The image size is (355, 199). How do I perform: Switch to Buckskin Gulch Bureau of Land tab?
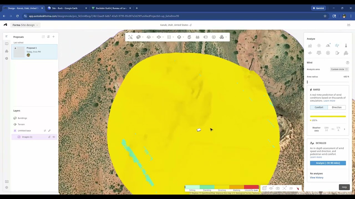pyautogui.click(x=111, y=8)
